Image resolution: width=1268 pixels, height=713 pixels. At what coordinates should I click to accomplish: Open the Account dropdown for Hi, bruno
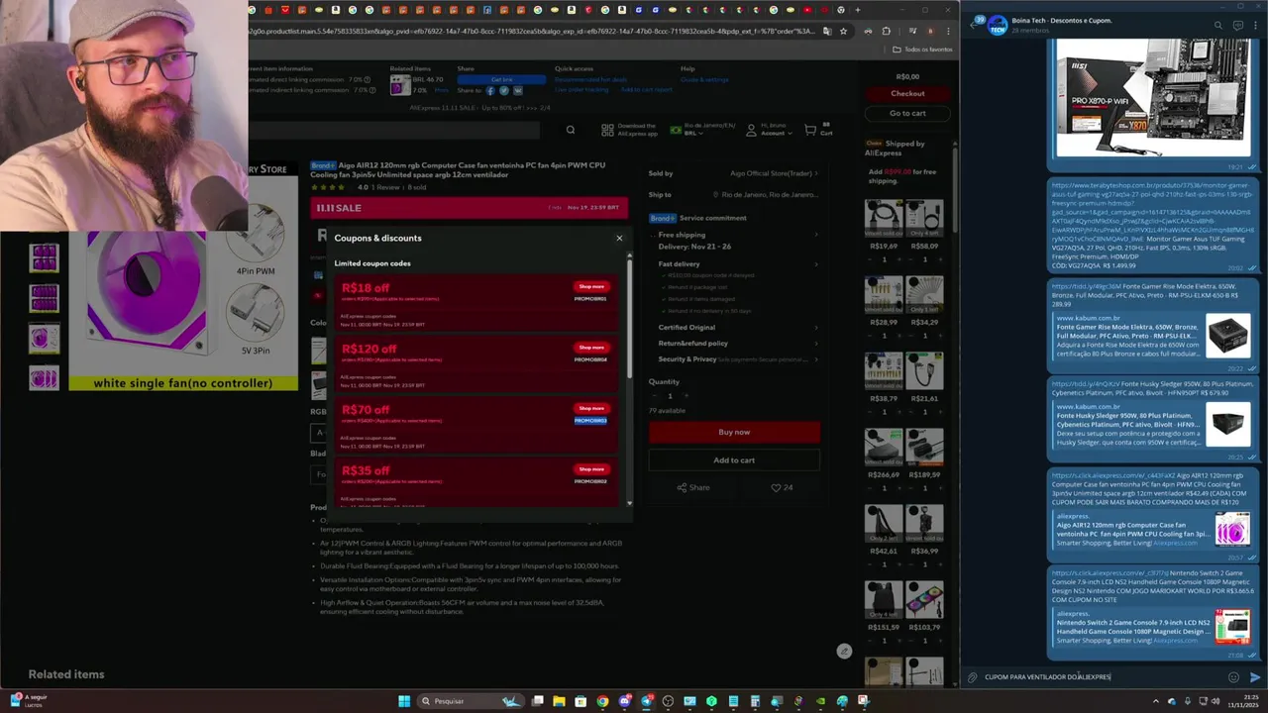[769, 130]
